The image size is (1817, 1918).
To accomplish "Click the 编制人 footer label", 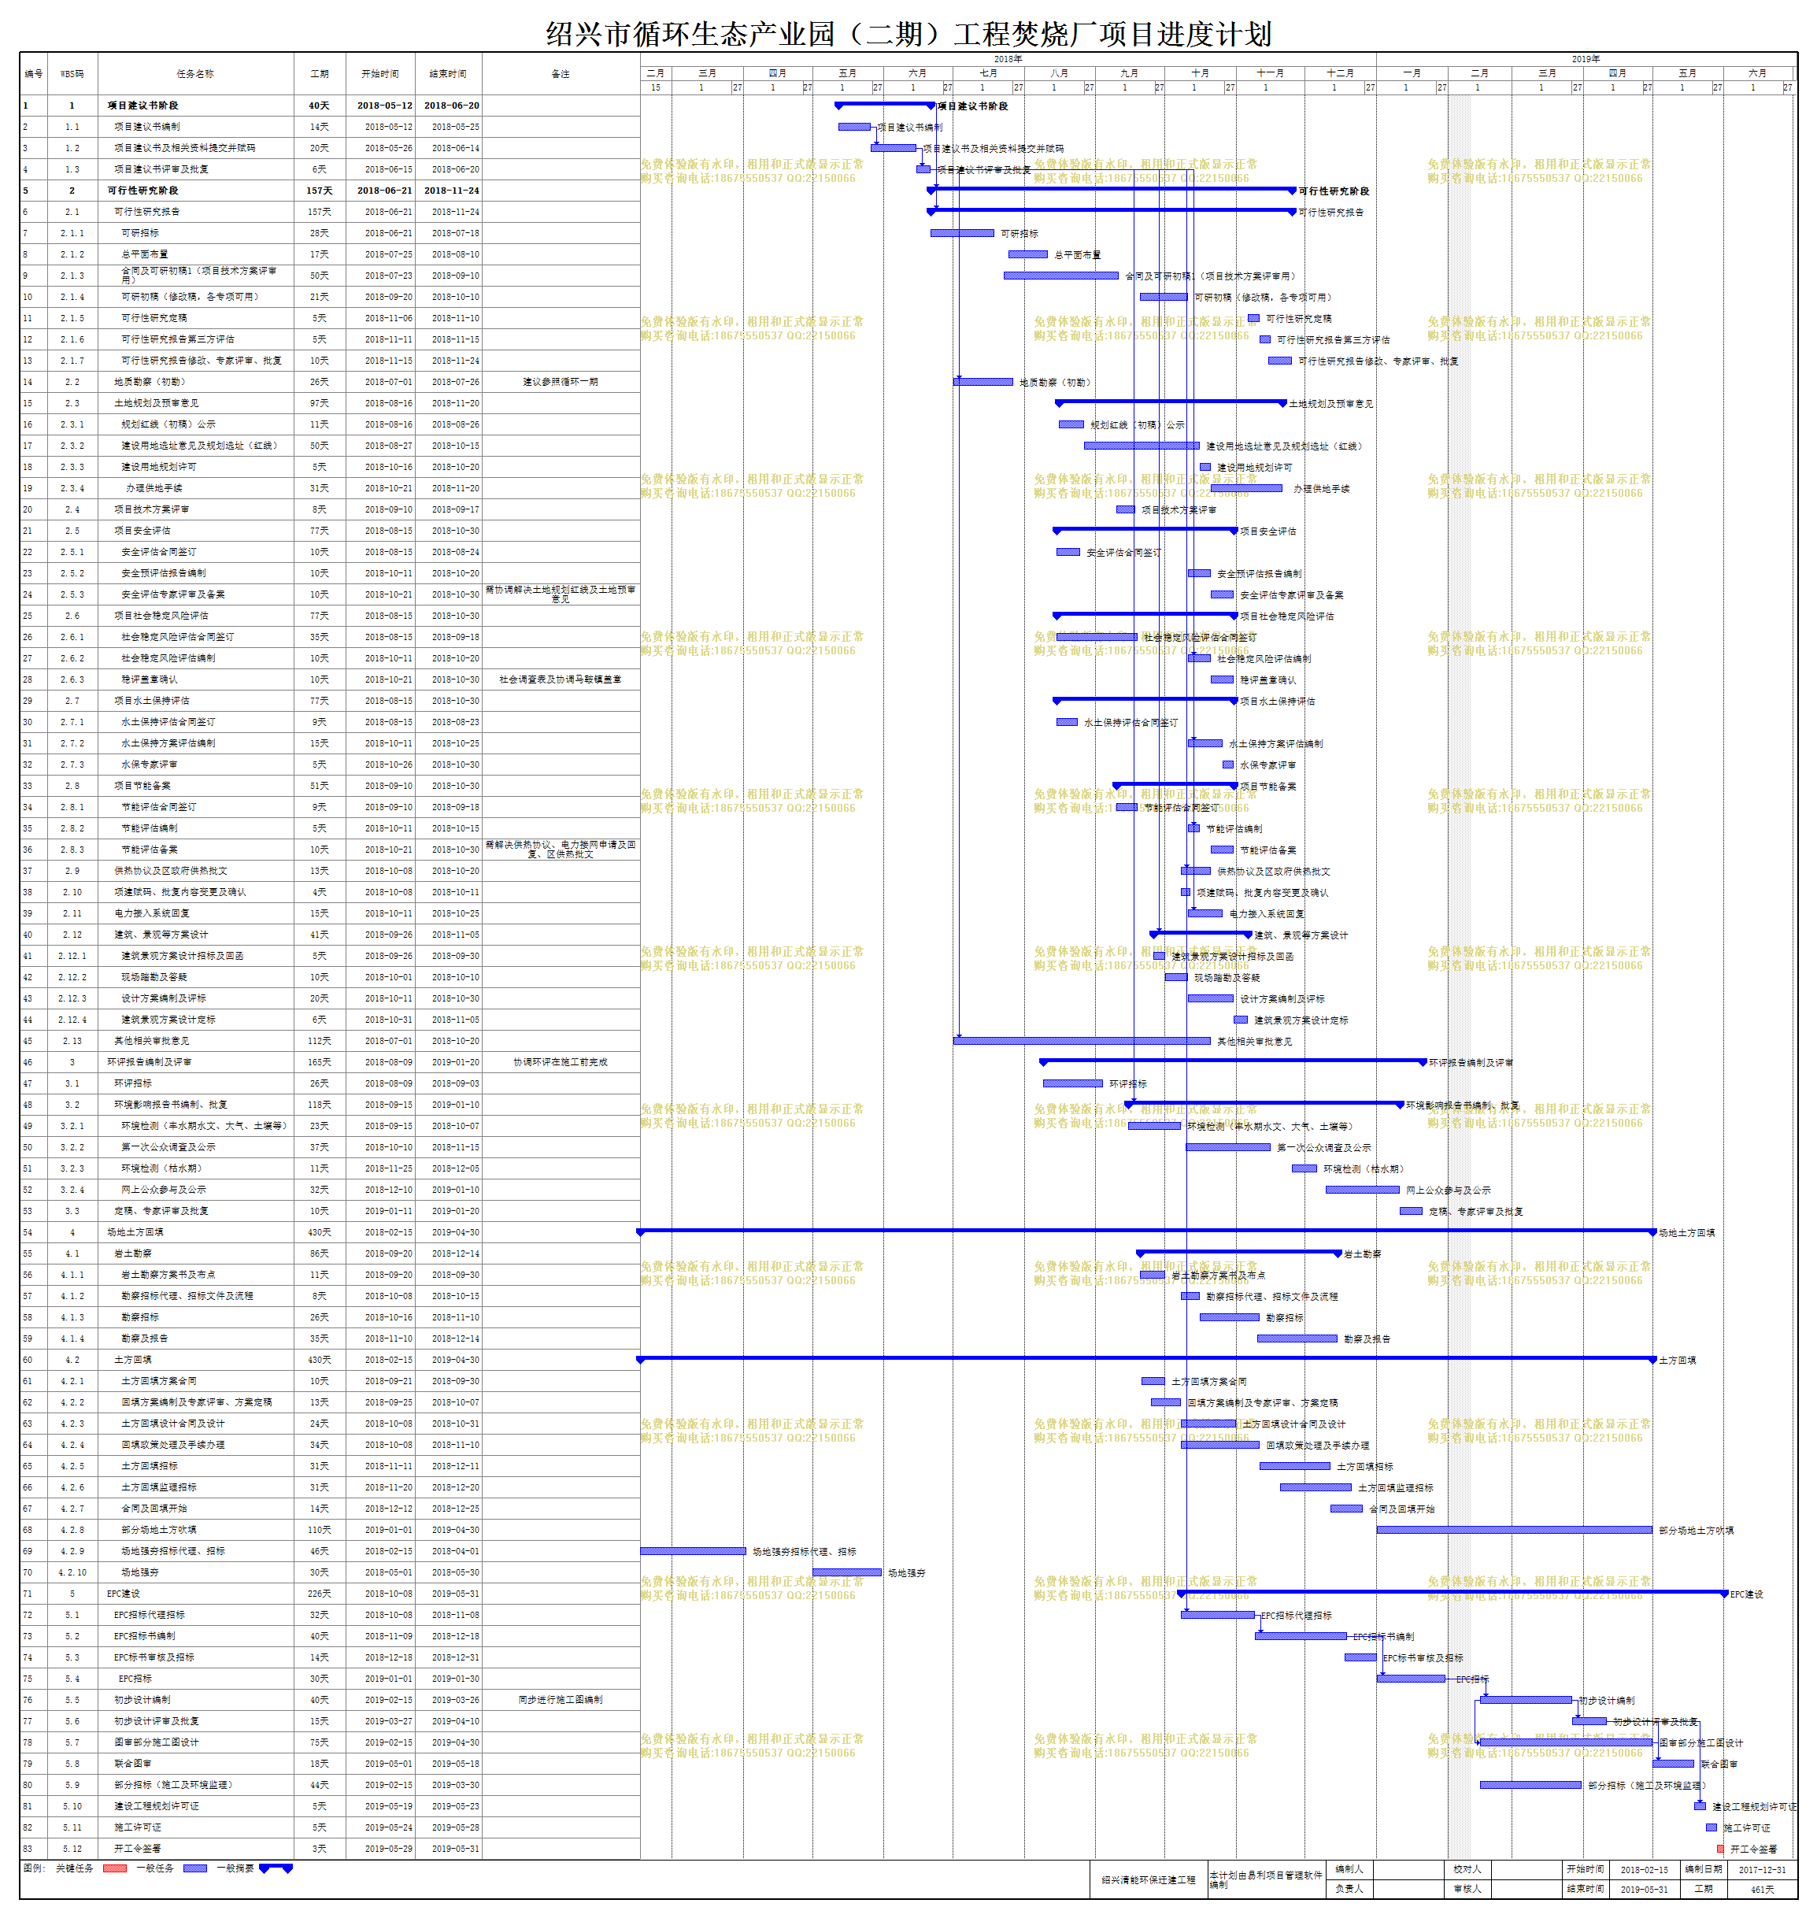I will [1349, 1869].
